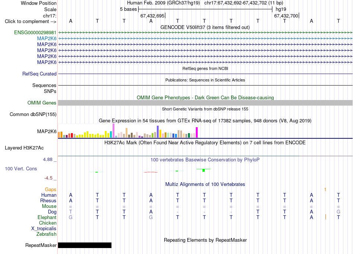This screenshot has width=353, height=254.
Task: Click the Scale track label
Action: coord(50,9)
